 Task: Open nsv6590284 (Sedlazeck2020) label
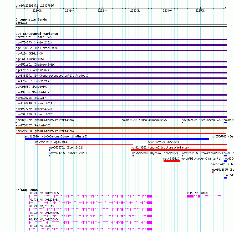click(202, 120)
